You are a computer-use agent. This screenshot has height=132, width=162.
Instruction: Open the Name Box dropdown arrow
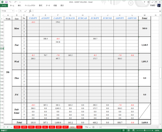[x=13, y=11]
